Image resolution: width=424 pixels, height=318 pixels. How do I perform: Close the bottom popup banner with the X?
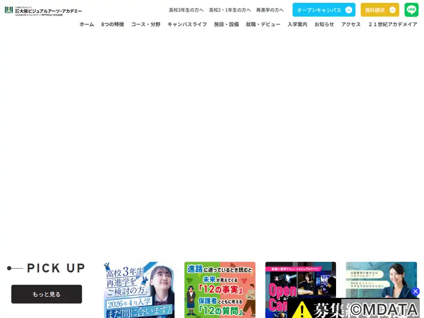point(416,291)
